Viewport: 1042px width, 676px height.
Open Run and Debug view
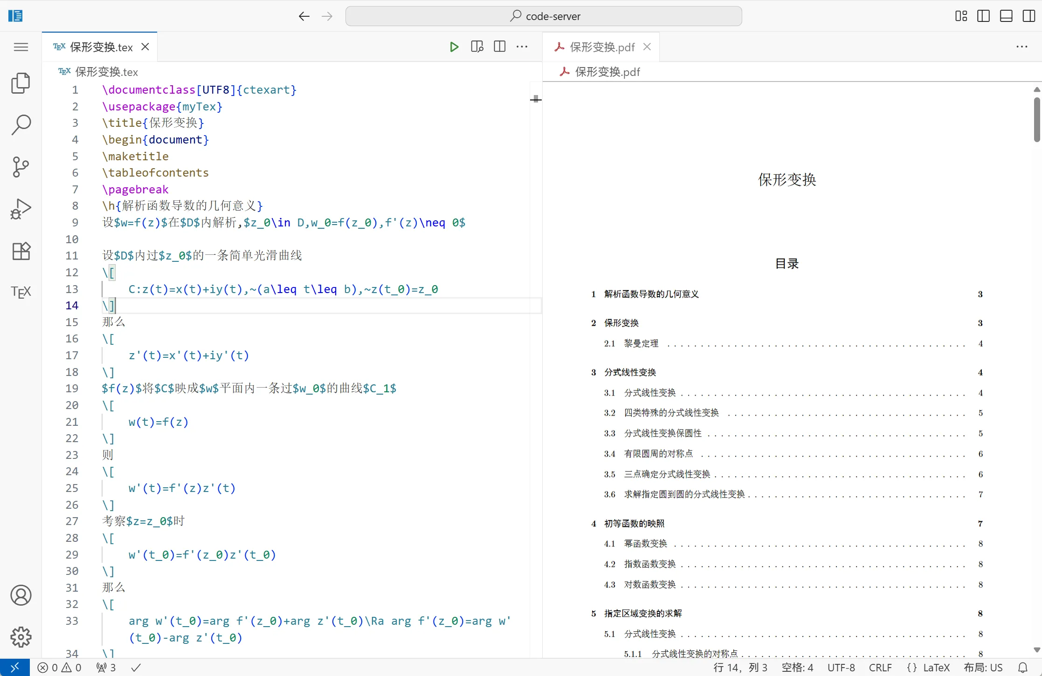coord(21,209)
